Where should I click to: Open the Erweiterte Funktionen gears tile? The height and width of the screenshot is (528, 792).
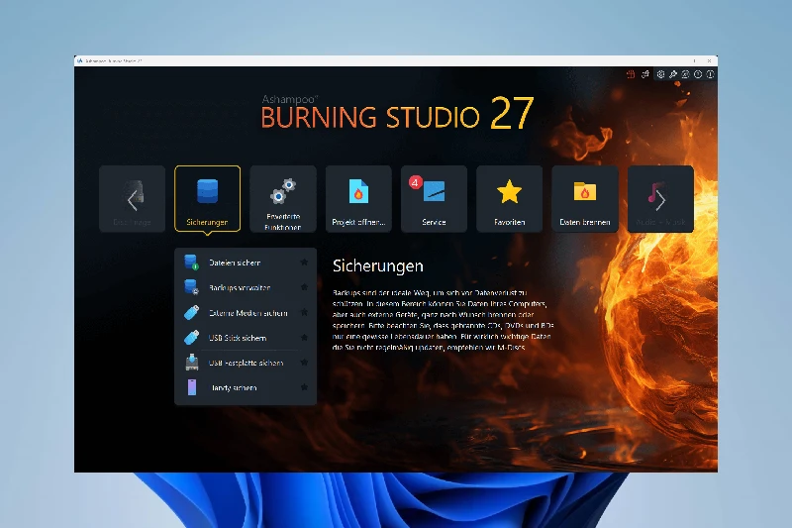point(283,198)
